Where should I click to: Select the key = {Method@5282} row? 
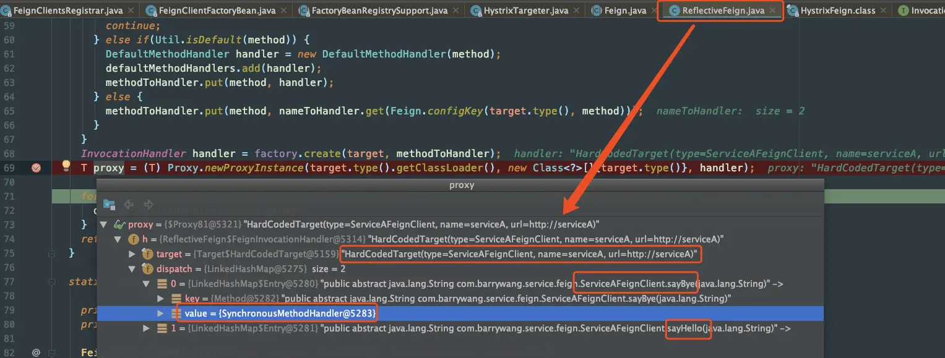(x=460, y=299)
